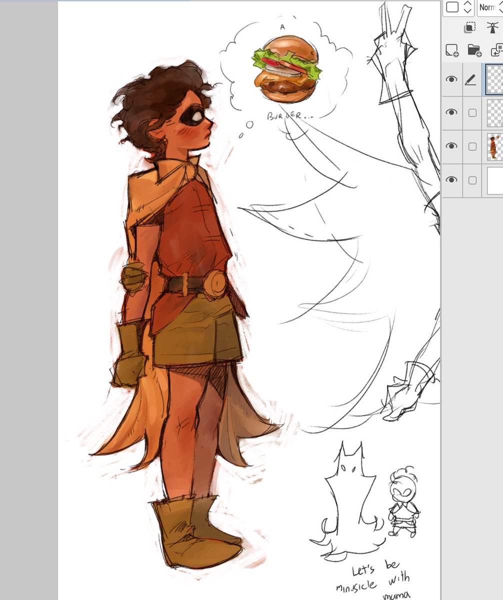This screenshot has width=503, height=600.
Task: Hide the colored character layer
Action: 452,146
